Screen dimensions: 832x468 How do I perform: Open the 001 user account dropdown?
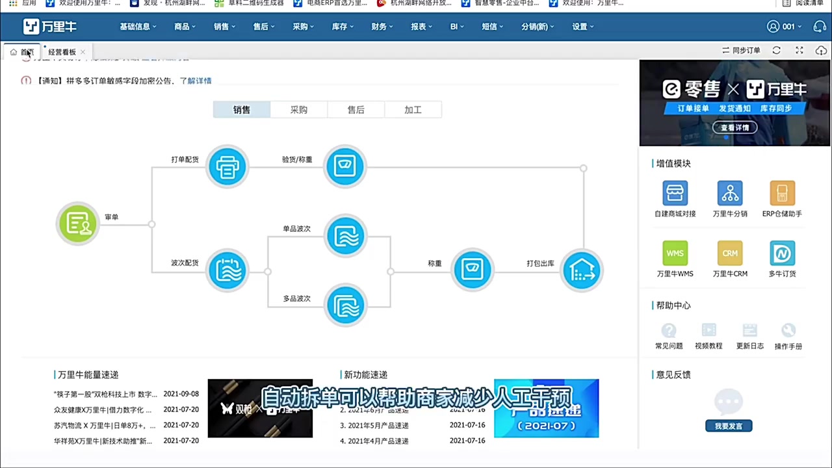785,27
